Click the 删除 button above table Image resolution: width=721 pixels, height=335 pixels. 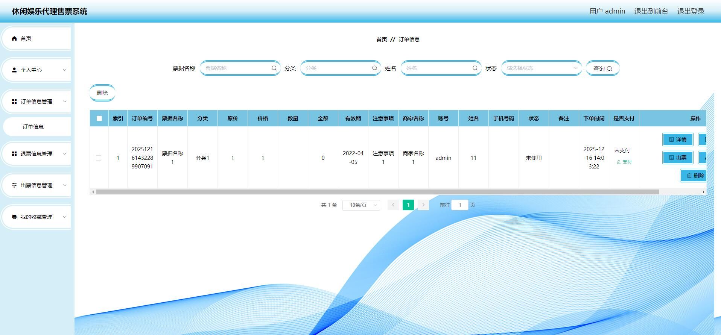pyautogui.click(x=102, y=93)
